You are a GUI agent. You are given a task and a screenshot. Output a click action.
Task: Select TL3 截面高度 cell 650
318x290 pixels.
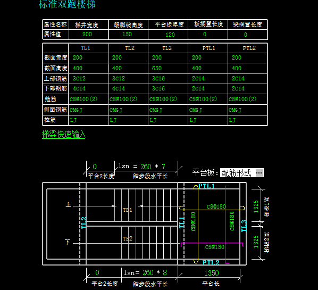pyautogui.click(x=157, y=68)
